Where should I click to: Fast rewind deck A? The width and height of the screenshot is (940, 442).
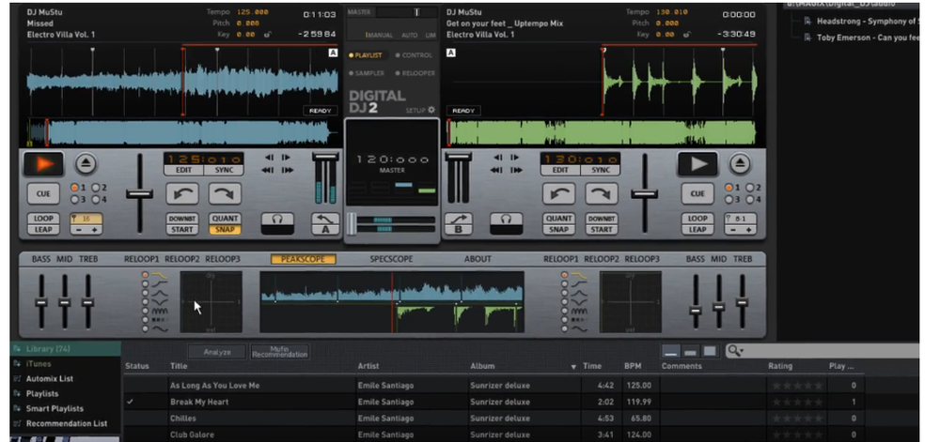pos(269,171)
